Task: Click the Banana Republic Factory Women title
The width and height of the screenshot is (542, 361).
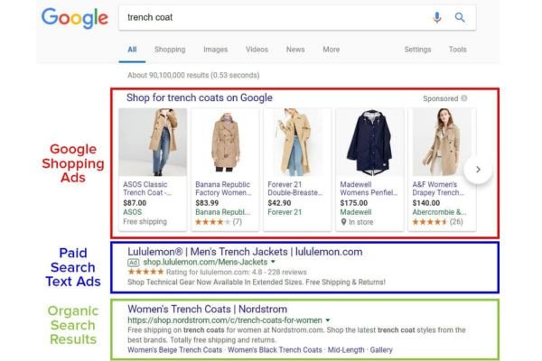Action: tap(223, 189)
